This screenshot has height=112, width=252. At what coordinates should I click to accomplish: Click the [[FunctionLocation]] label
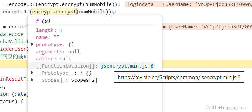(x=66, y=66)
